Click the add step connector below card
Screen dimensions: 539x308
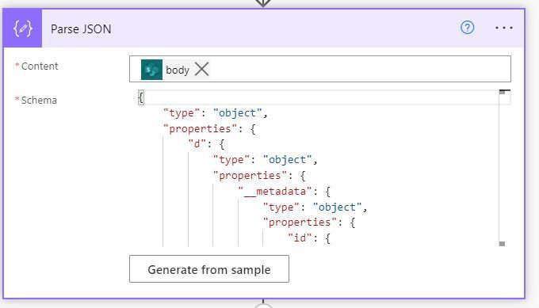pos(263,305)
